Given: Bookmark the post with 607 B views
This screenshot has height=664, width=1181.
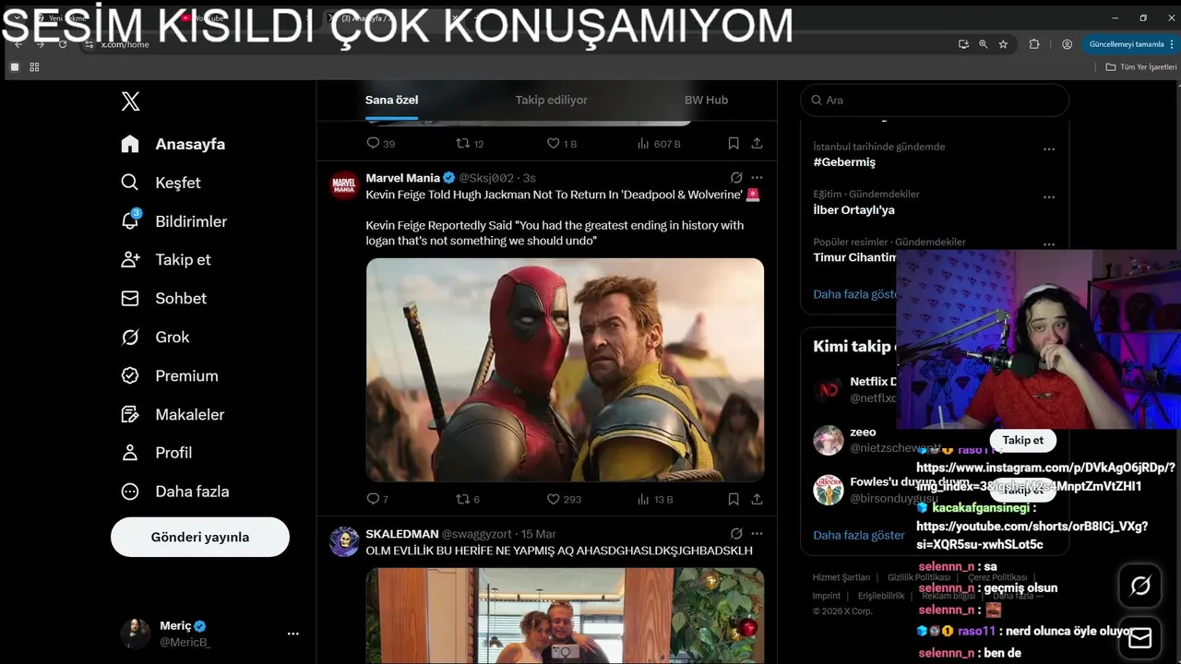Looking at the screenshot, I should (x=734, y=143).
